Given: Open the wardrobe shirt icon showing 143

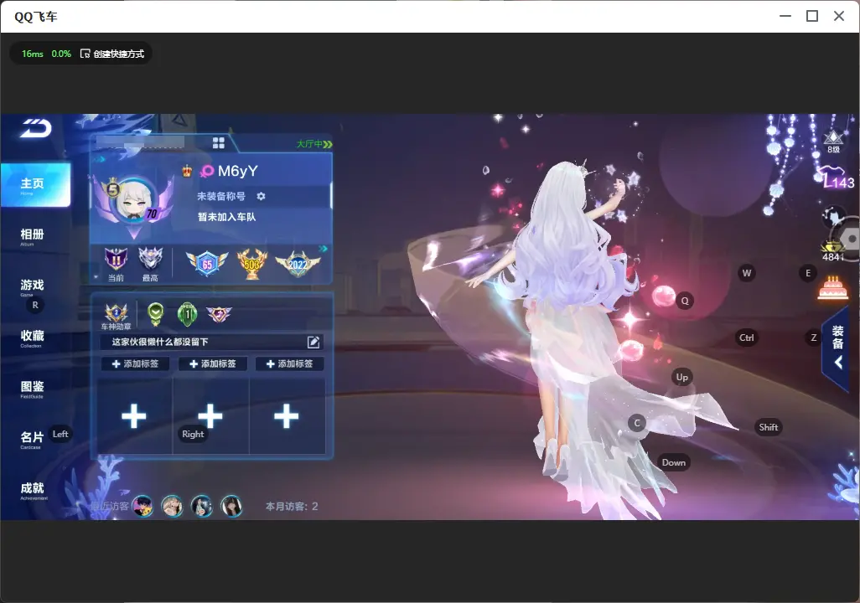Looking at the screenshot, I should pyautogui.click(x=834, y=178).
